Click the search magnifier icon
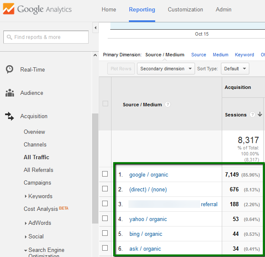This screenshot has height=257, width=265. [9, 37]
